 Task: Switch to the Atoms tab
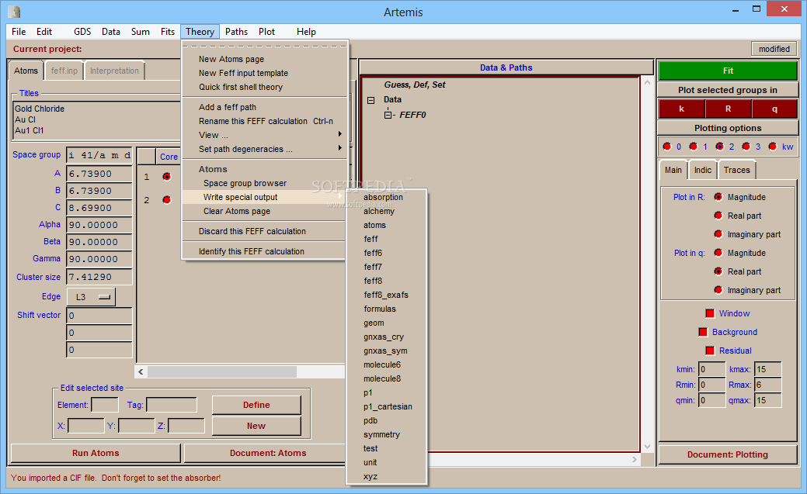(26, 71)
